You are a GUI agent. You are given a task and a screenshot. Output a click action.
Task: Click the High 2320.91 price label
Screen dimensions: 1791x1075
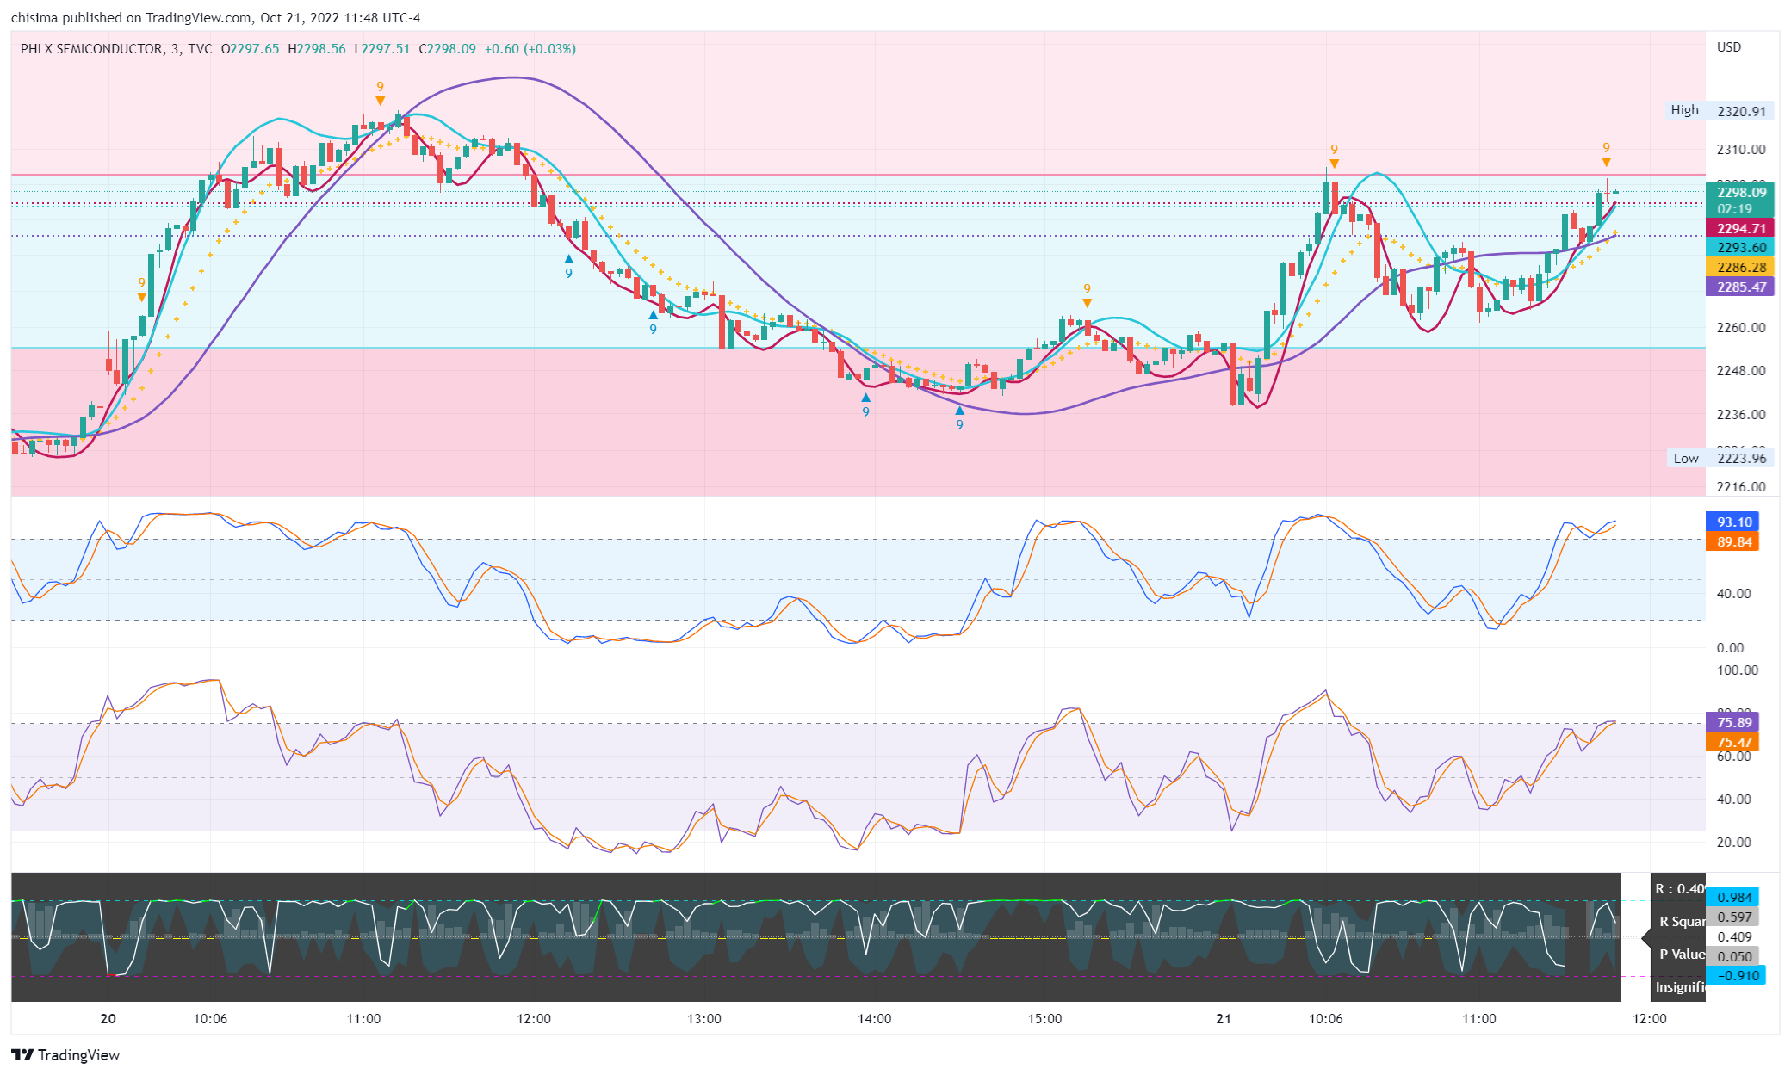pos(1718,111)
